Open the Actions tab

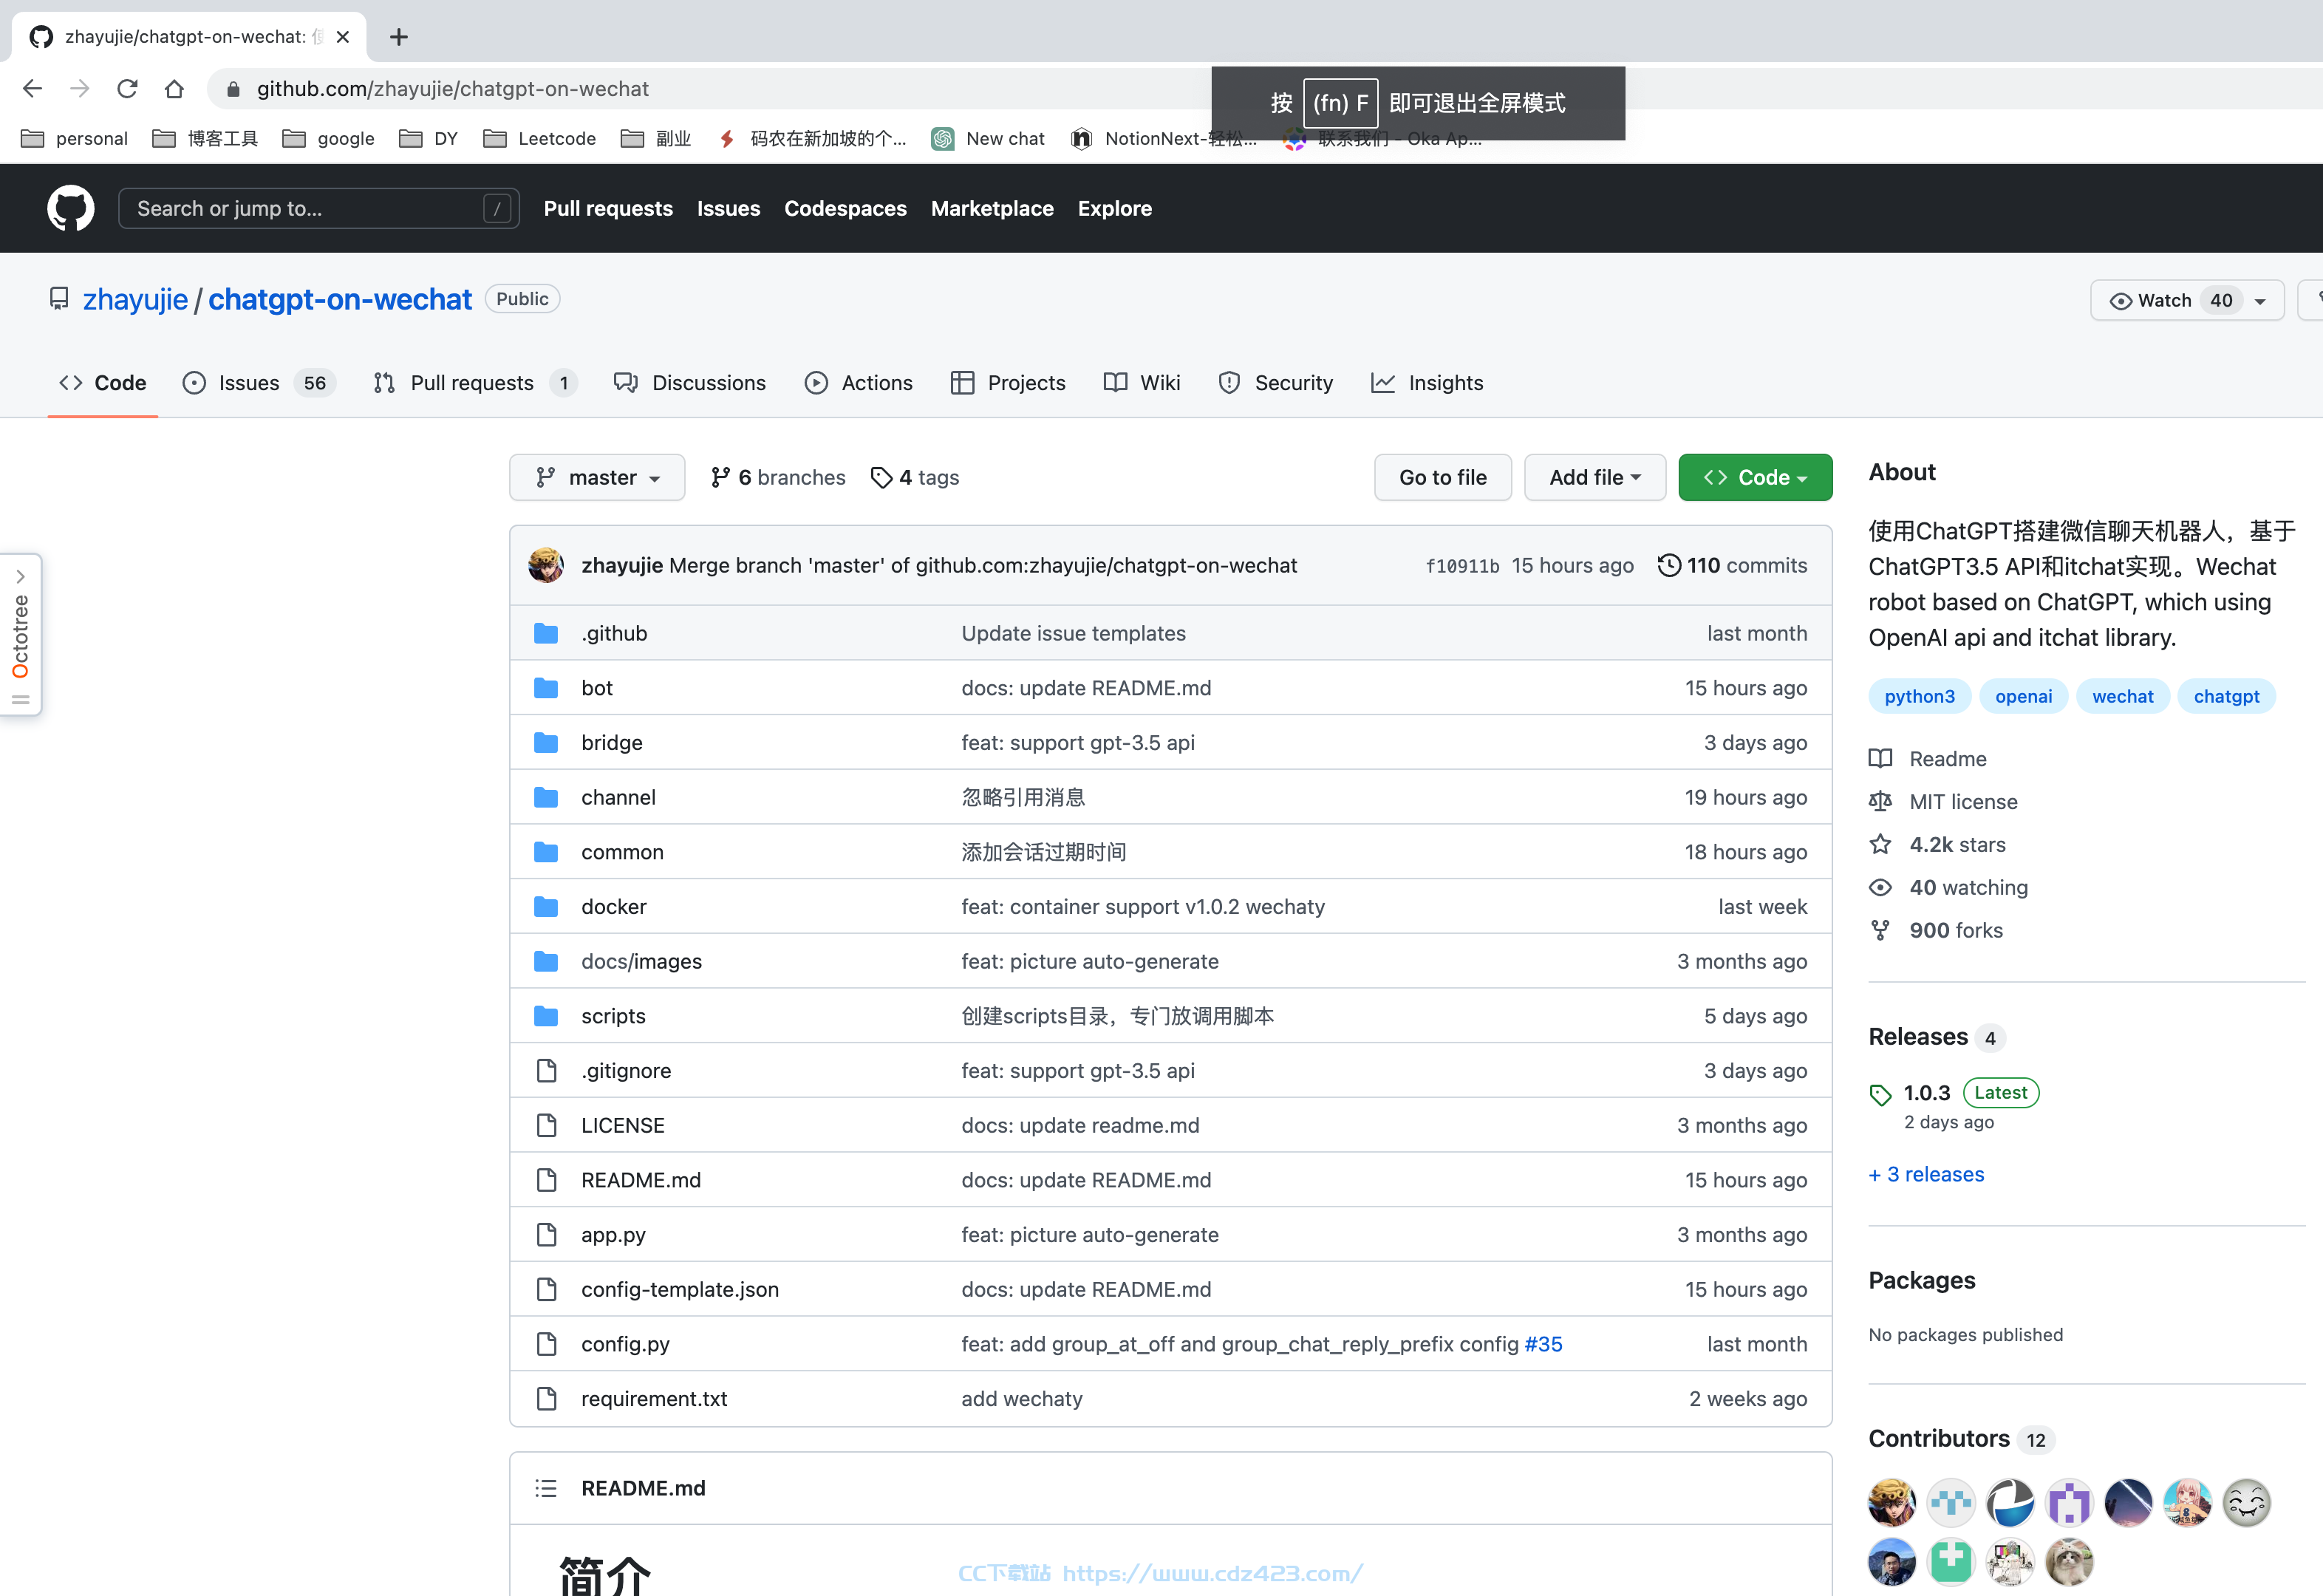[859, 383]
